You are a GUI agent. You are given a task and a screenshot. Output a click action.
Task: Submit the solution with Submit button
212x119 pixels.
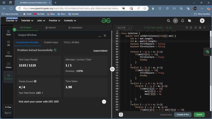click(199, 114)
